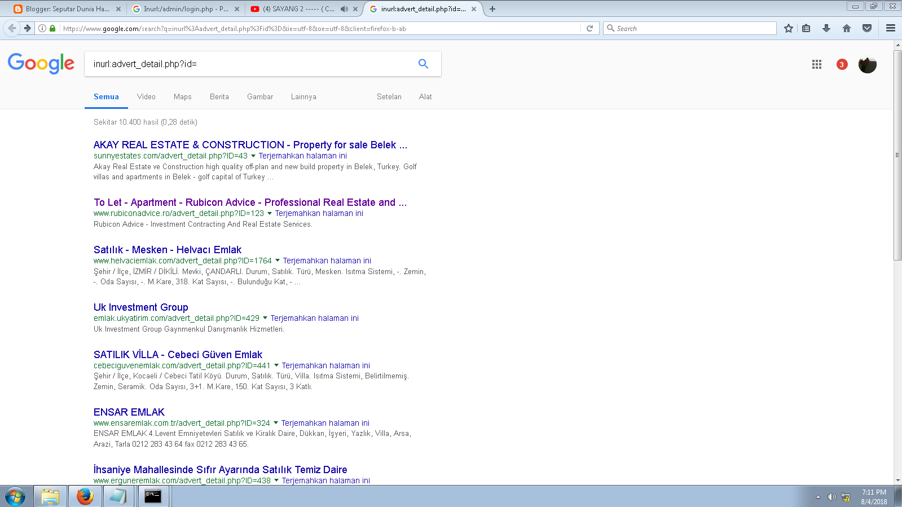Click the page vertical scrollbar thumb
The width and height of the screenshot is (902, 507).
pos(897,155)
